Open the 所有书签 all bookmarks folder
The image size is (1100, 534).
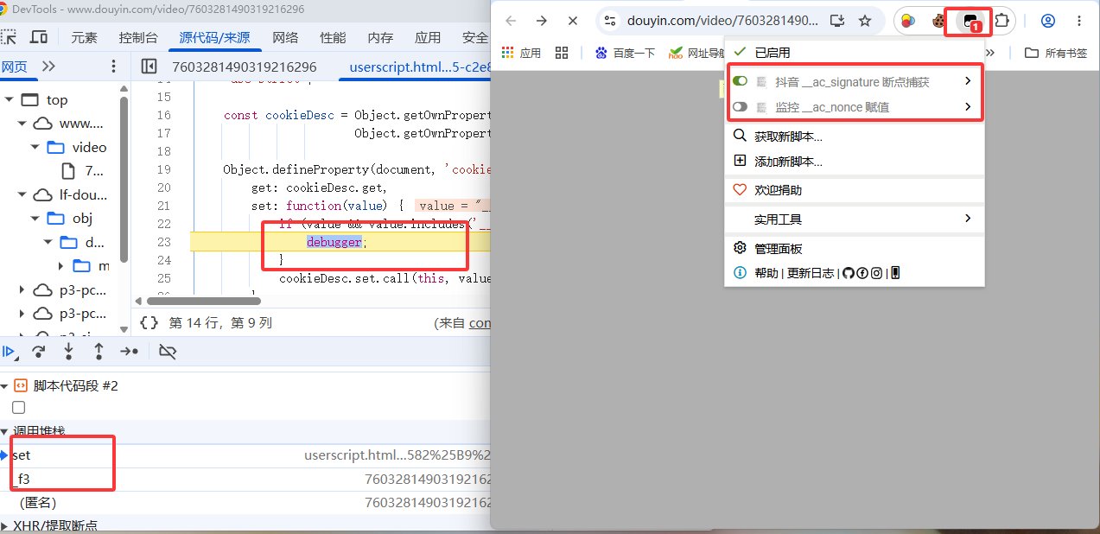pos(1056,53)
